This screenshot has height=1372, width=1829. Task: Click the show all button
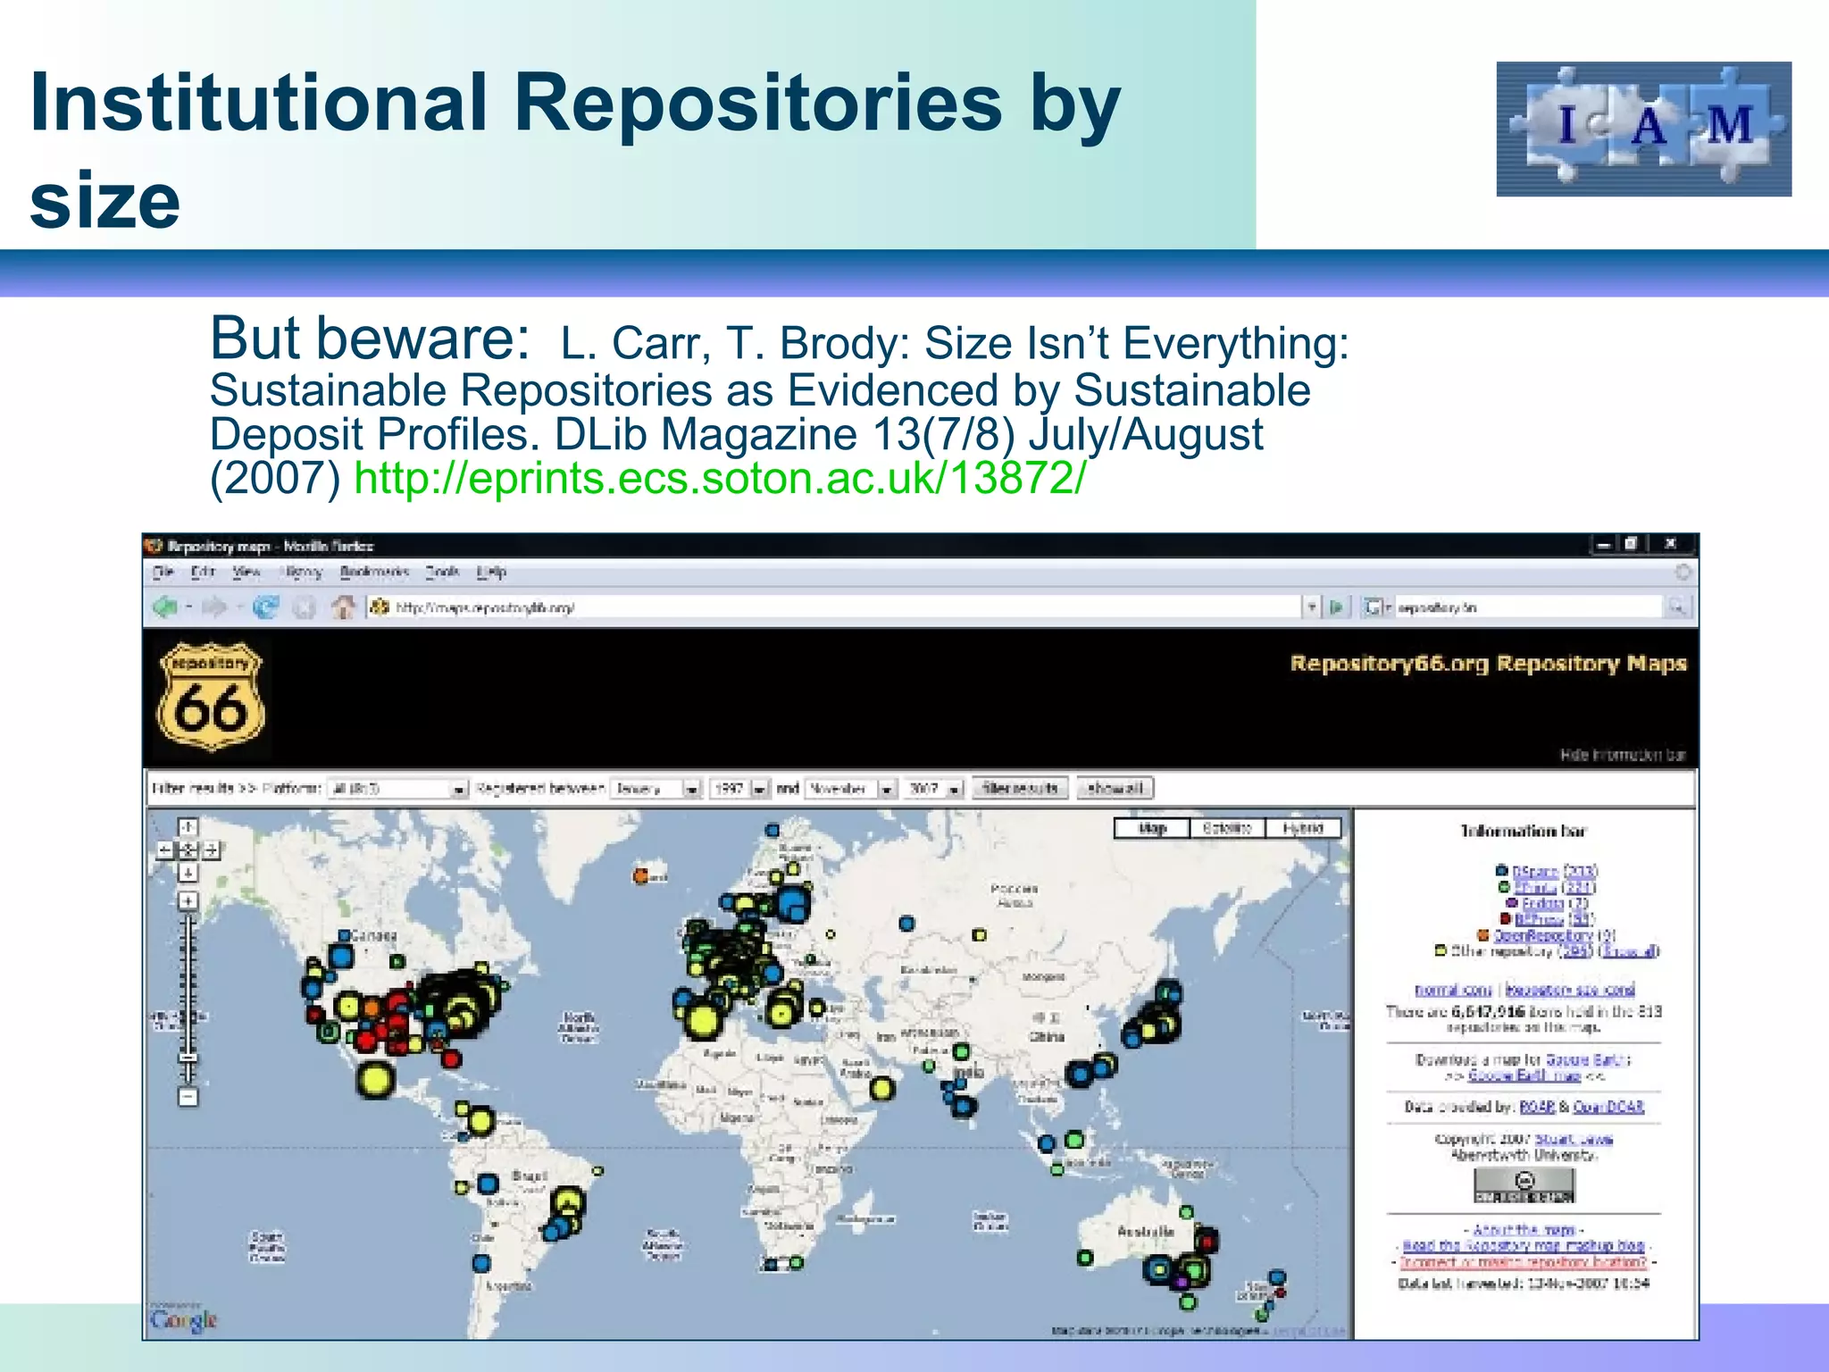(1115, 789)
